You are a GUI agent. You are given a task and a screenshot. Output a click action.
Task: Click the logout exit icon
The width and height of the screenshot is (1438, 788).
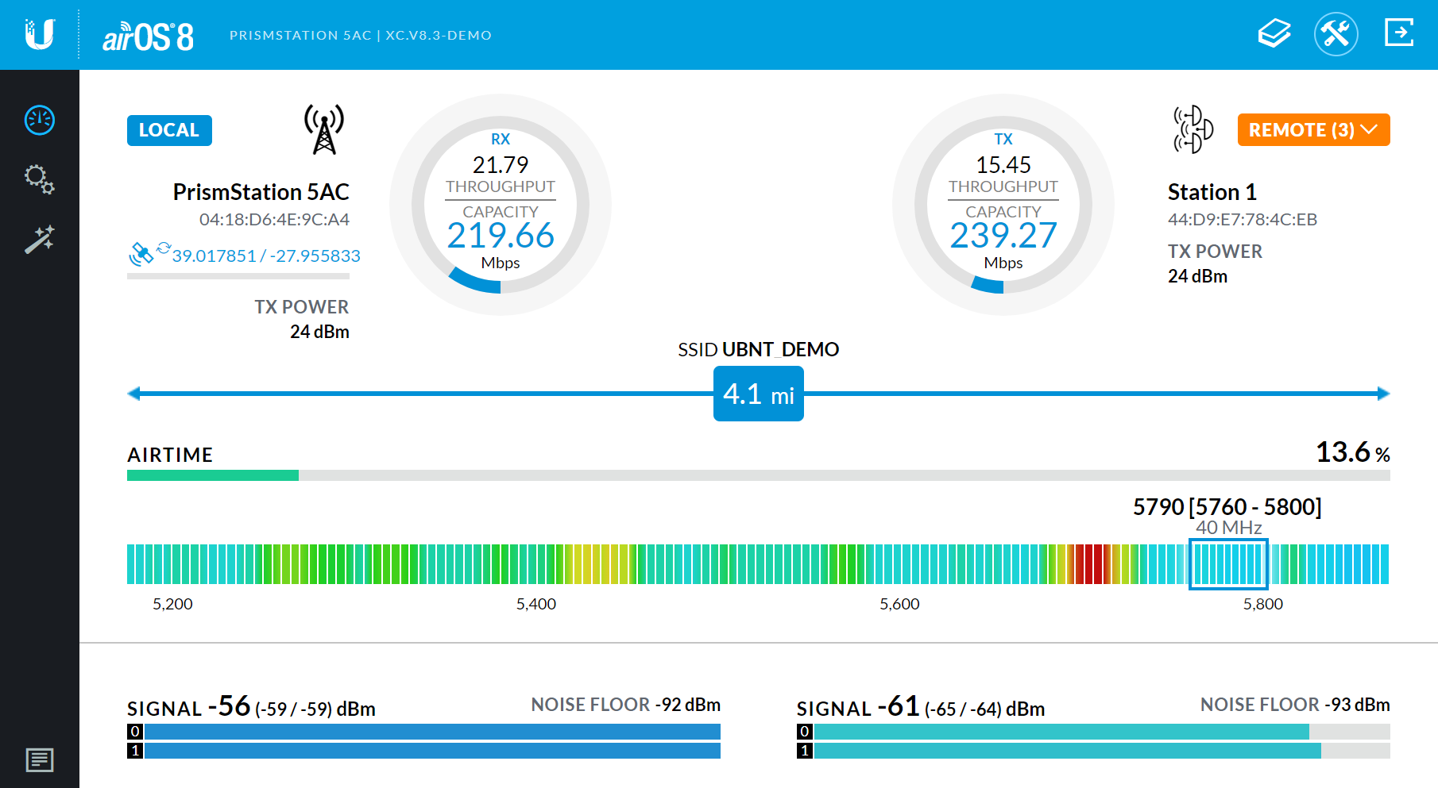click(1399, 33)
